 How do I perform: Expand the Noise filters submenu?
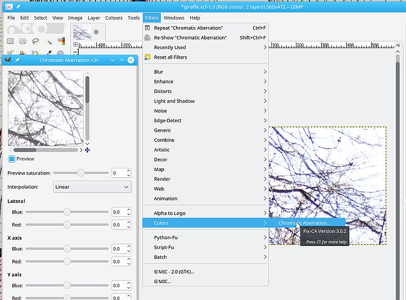pos(206,111)
